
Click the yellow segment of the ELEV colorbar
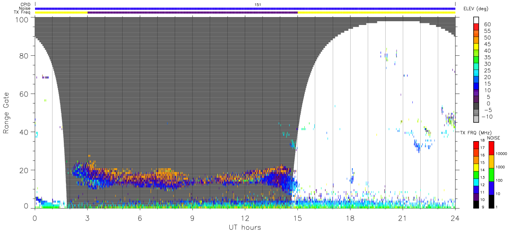click(x=477, y=47)
